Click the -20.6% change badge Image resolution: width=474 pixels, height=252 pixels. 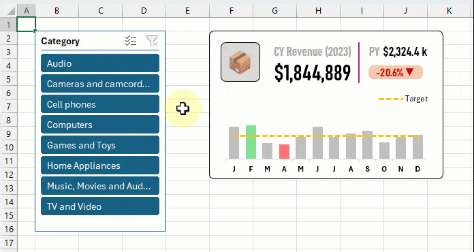pos(396,72)
